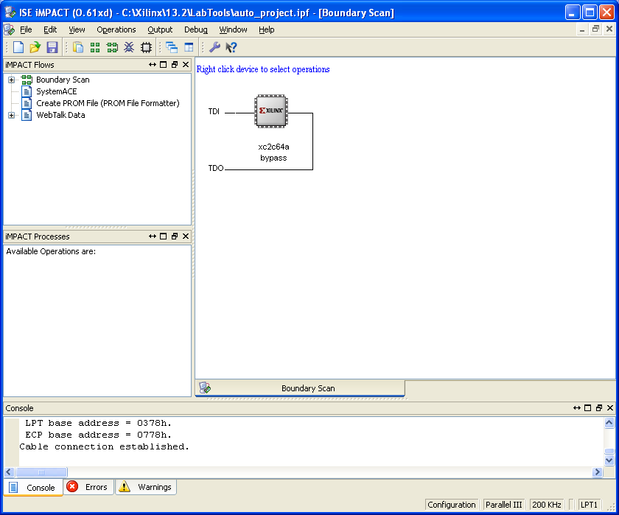Viewport: 619px width, 515px height.
Task: Select SystemACE in iMPACT Flows
Action: pos(57,91)
